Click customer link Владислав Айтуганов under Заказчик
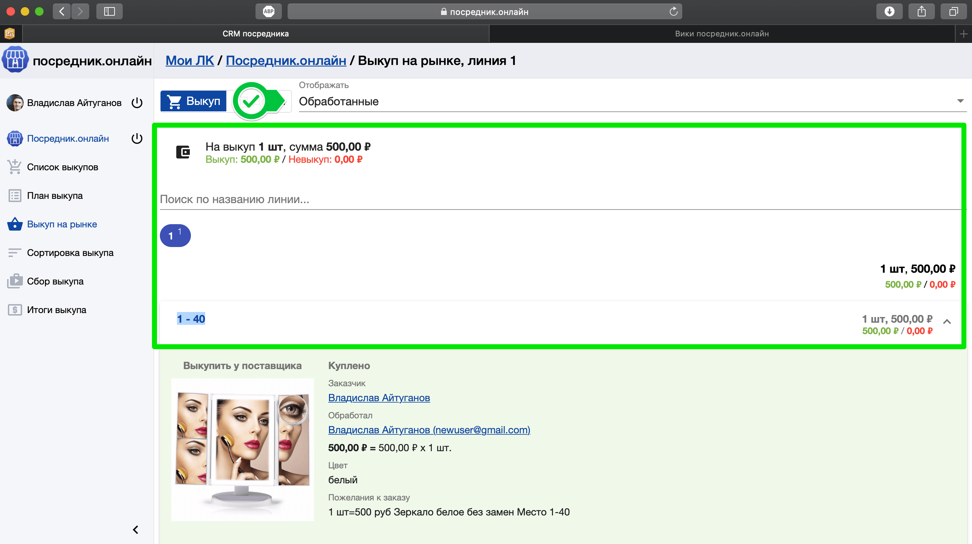This screenshot has height=544, width=972. pos(379,398)
